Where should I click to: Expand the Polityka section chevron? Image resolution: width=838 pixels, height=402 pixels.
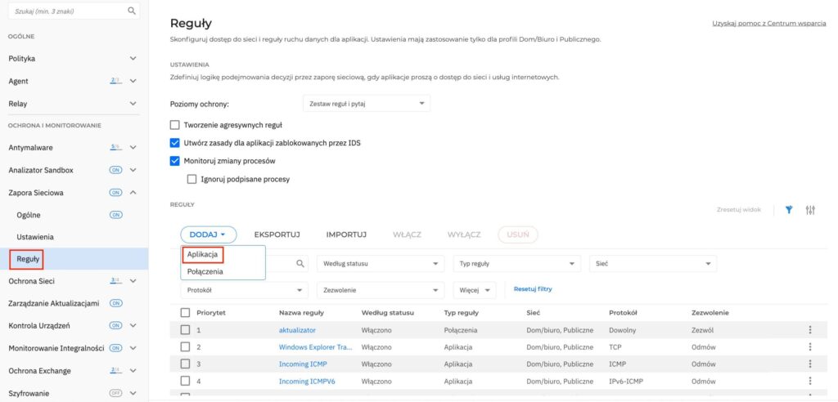click(133, 58)
